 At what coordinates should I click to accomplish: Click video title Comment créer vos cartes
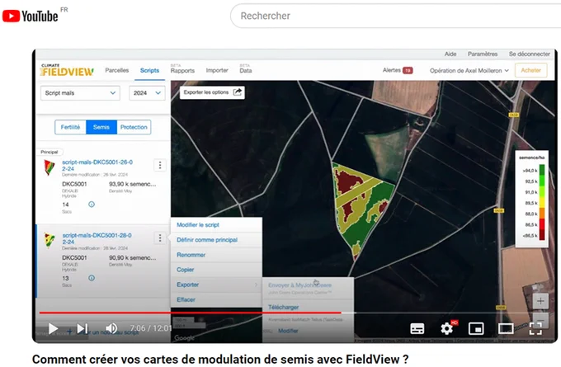tap(220, 359)
